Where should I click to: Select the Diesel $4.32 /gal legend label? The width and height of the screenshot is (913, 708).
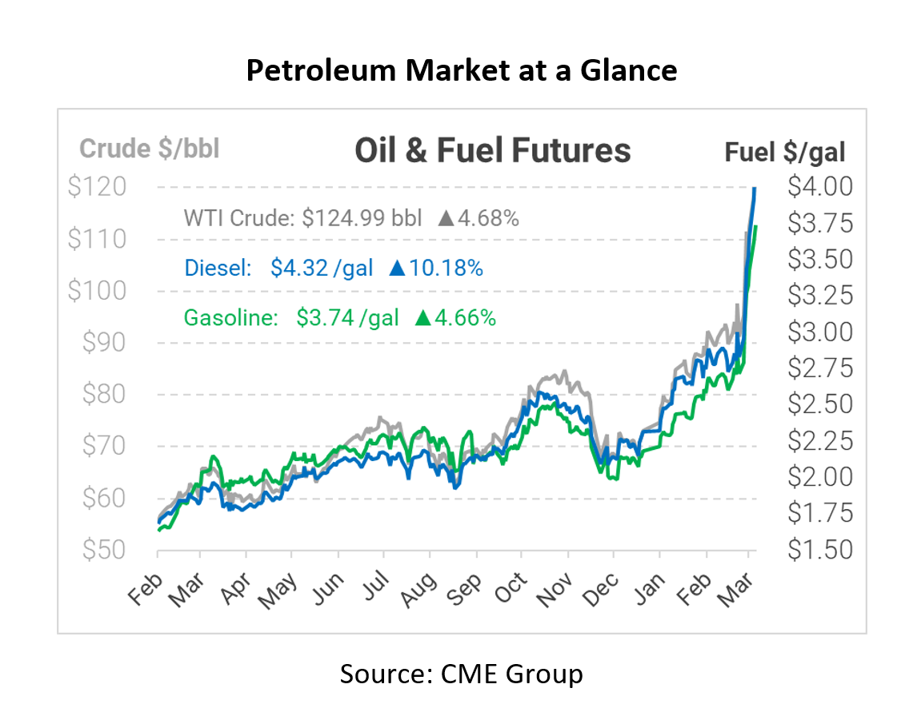[278, 268]
